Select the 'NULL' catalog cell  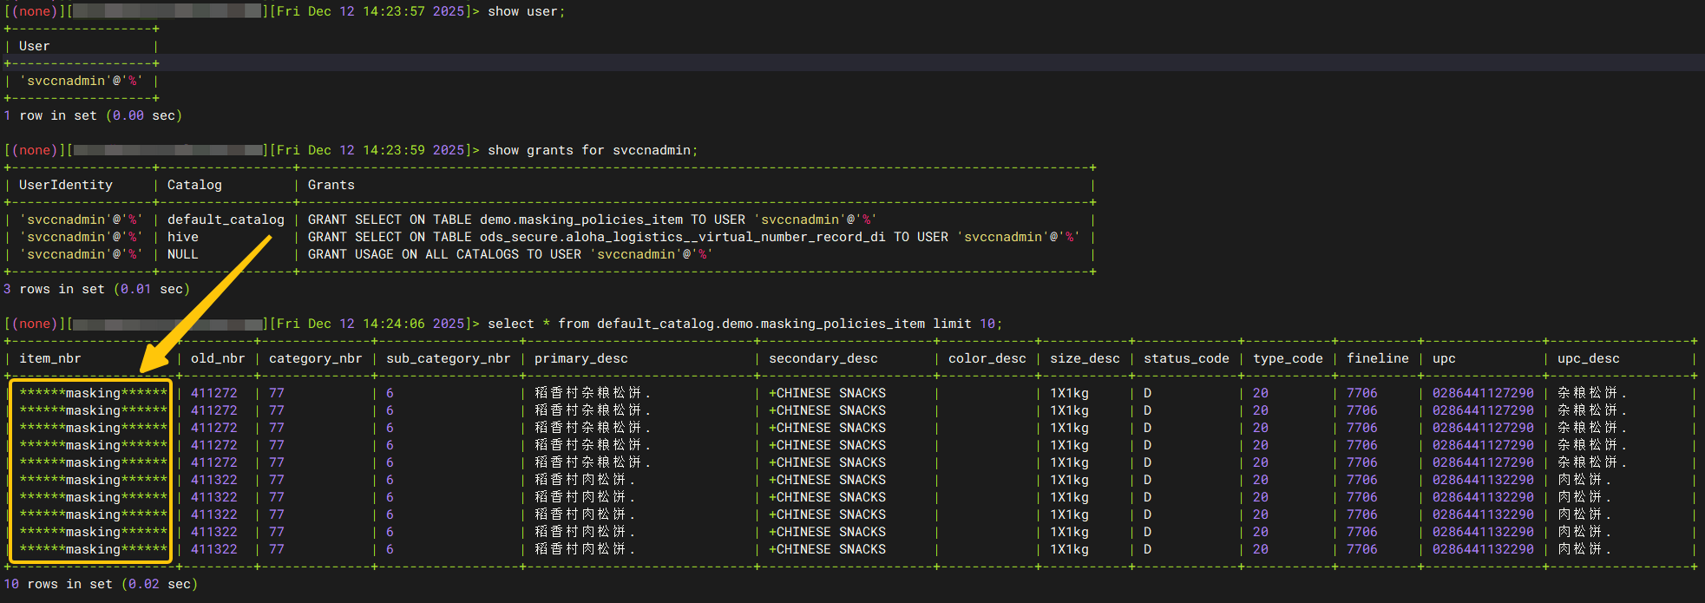coord(182,254)
